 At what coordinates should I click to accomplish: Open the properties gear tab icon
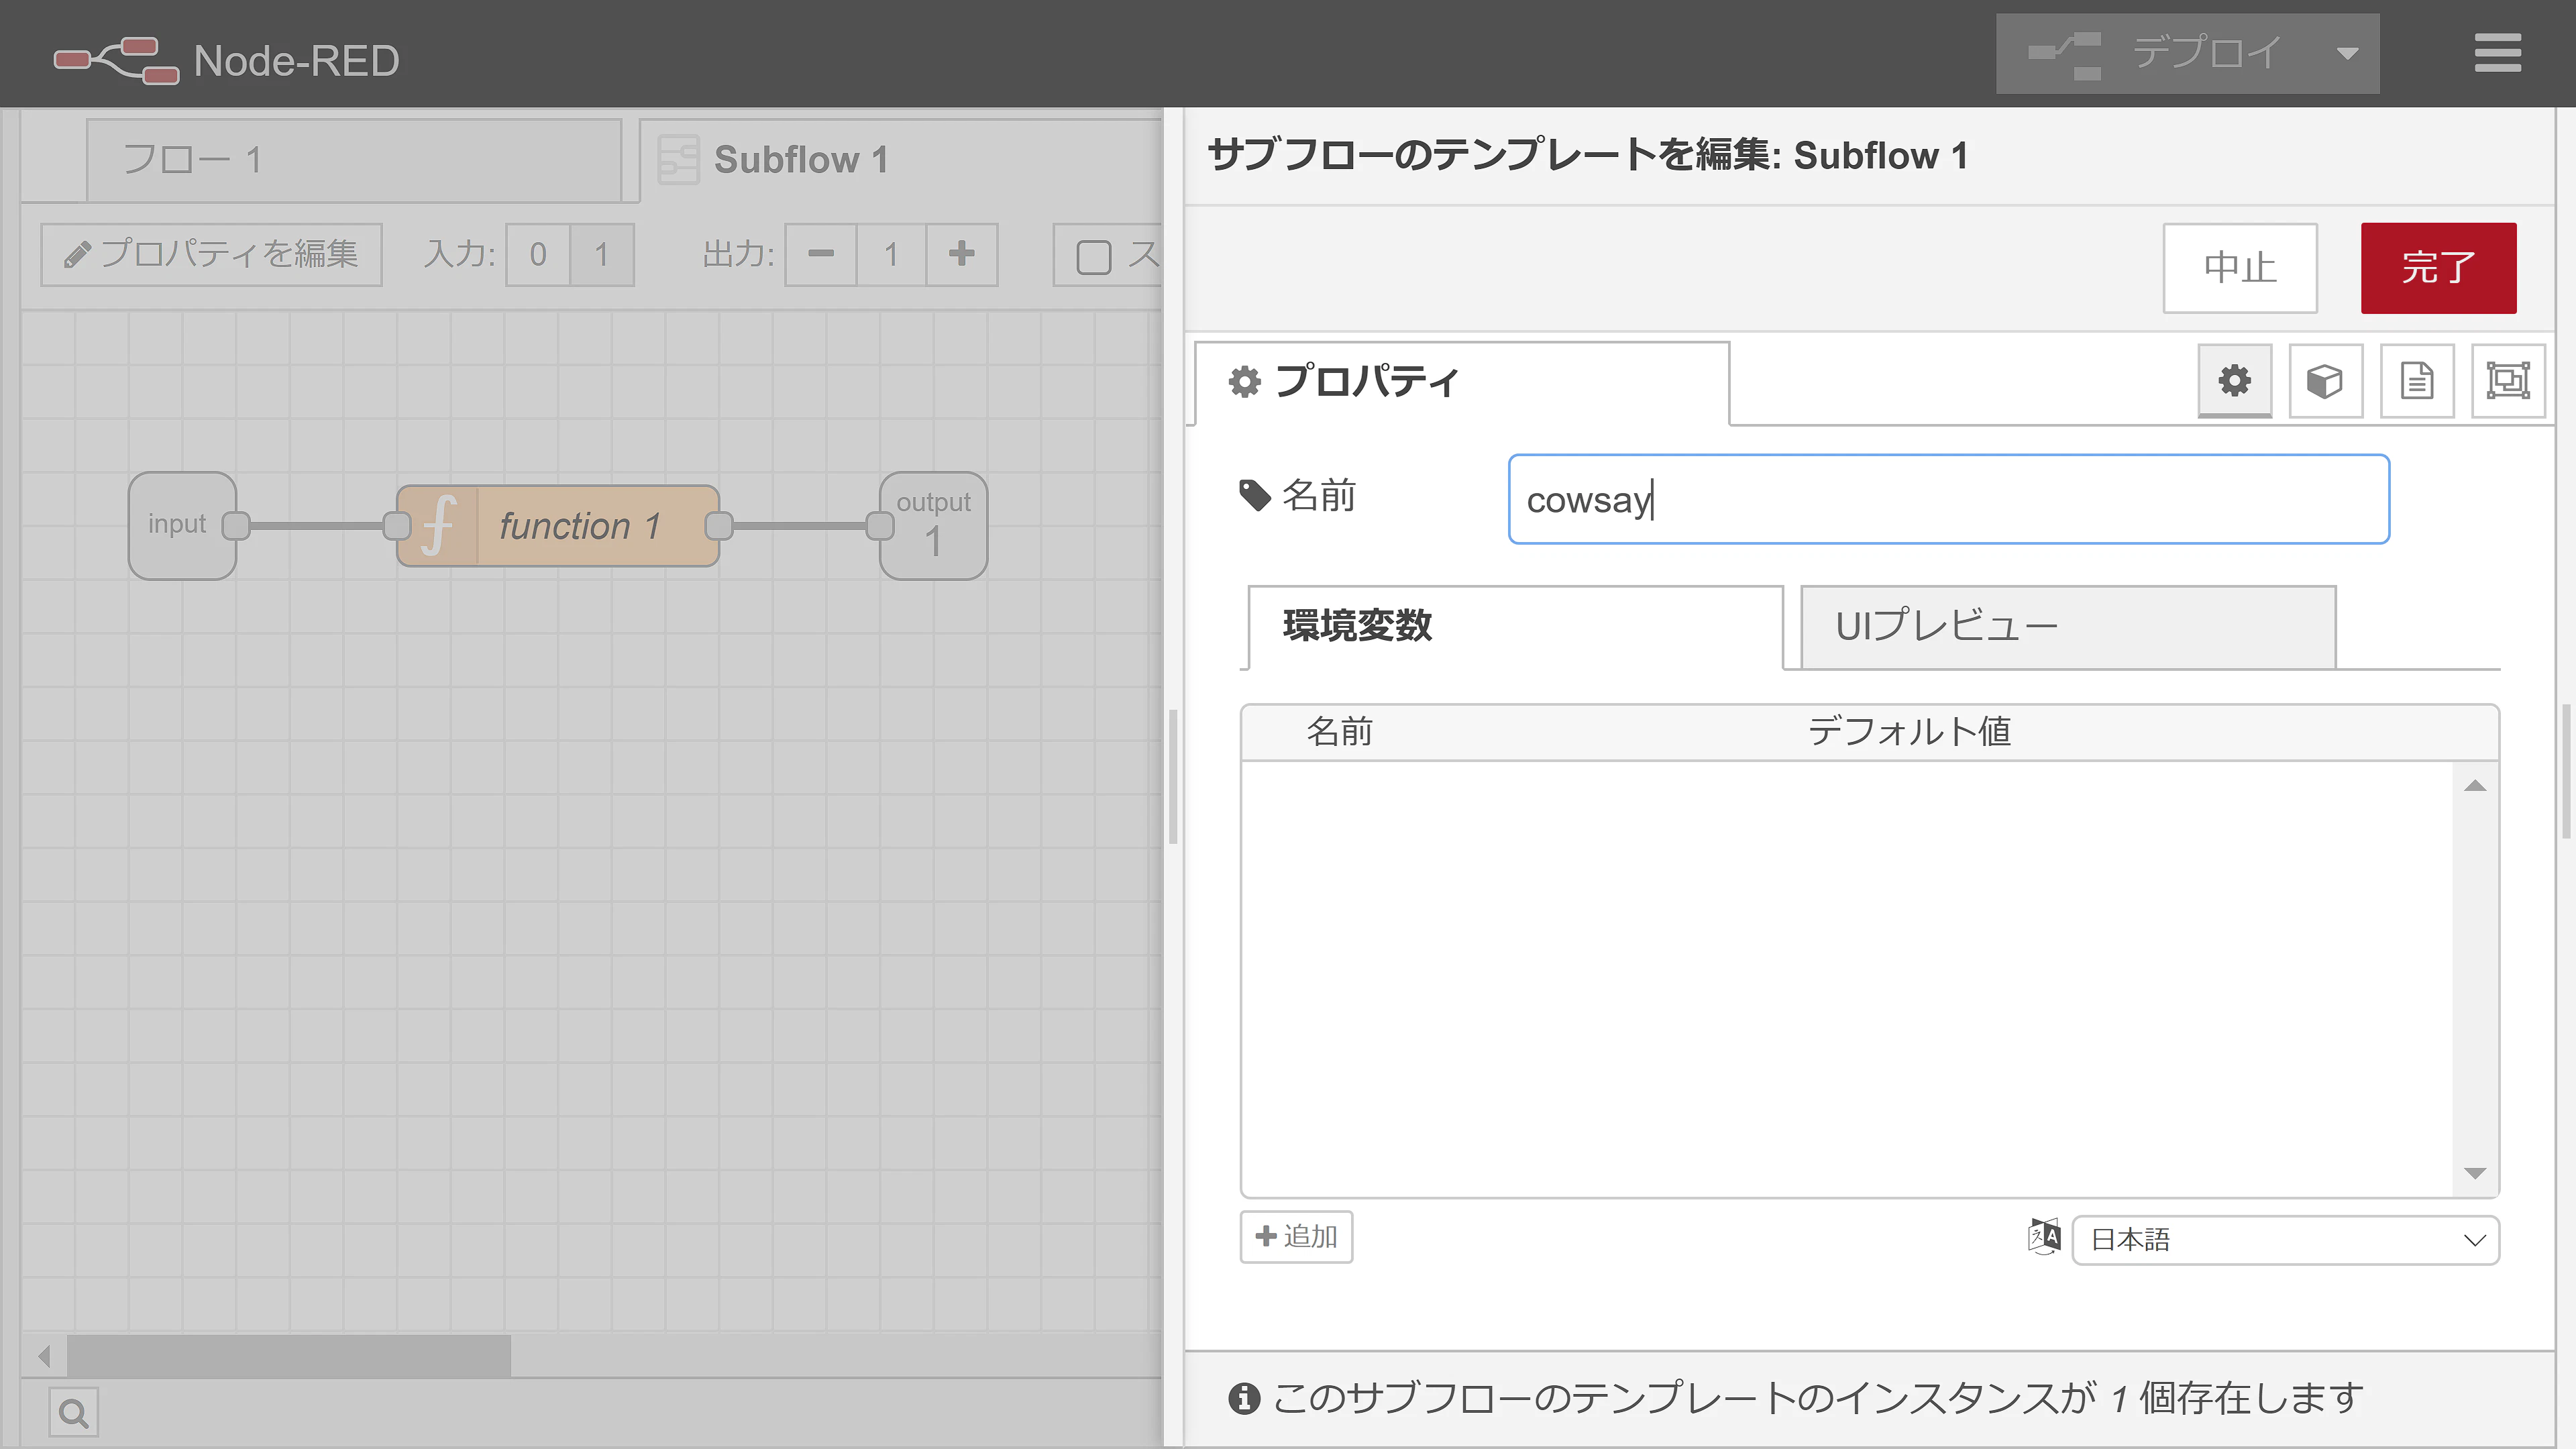tap(2234, 380)
